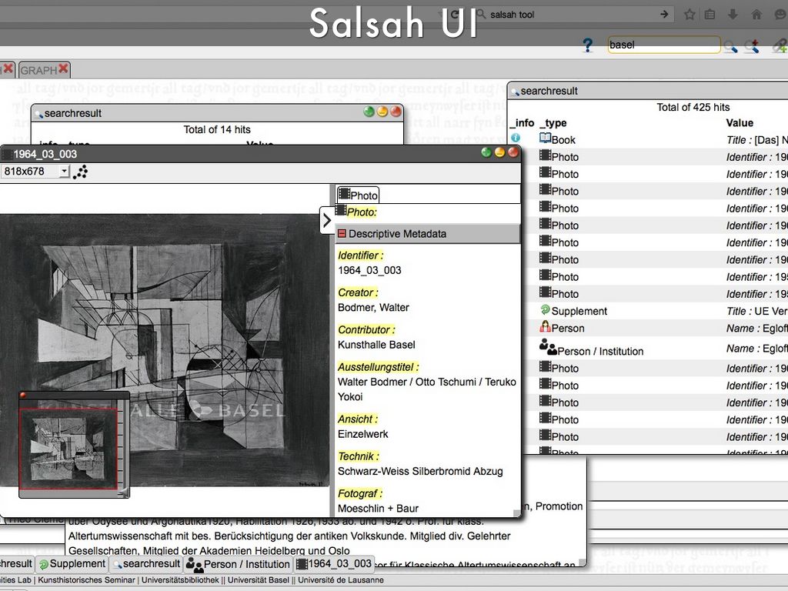Go to browser home icon
788x591 pixels.
756,15
